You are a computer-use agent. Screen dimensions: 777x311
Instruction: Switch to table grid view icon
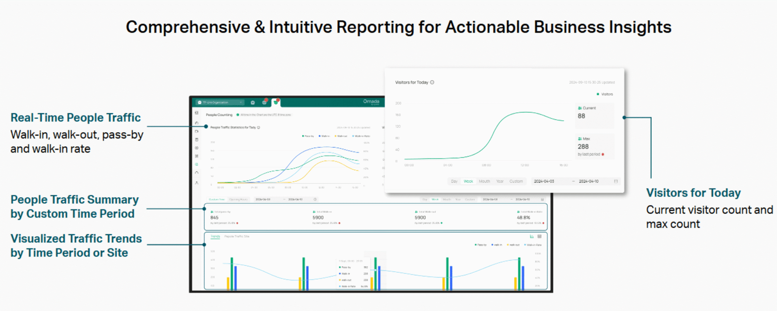pos(540,237)
